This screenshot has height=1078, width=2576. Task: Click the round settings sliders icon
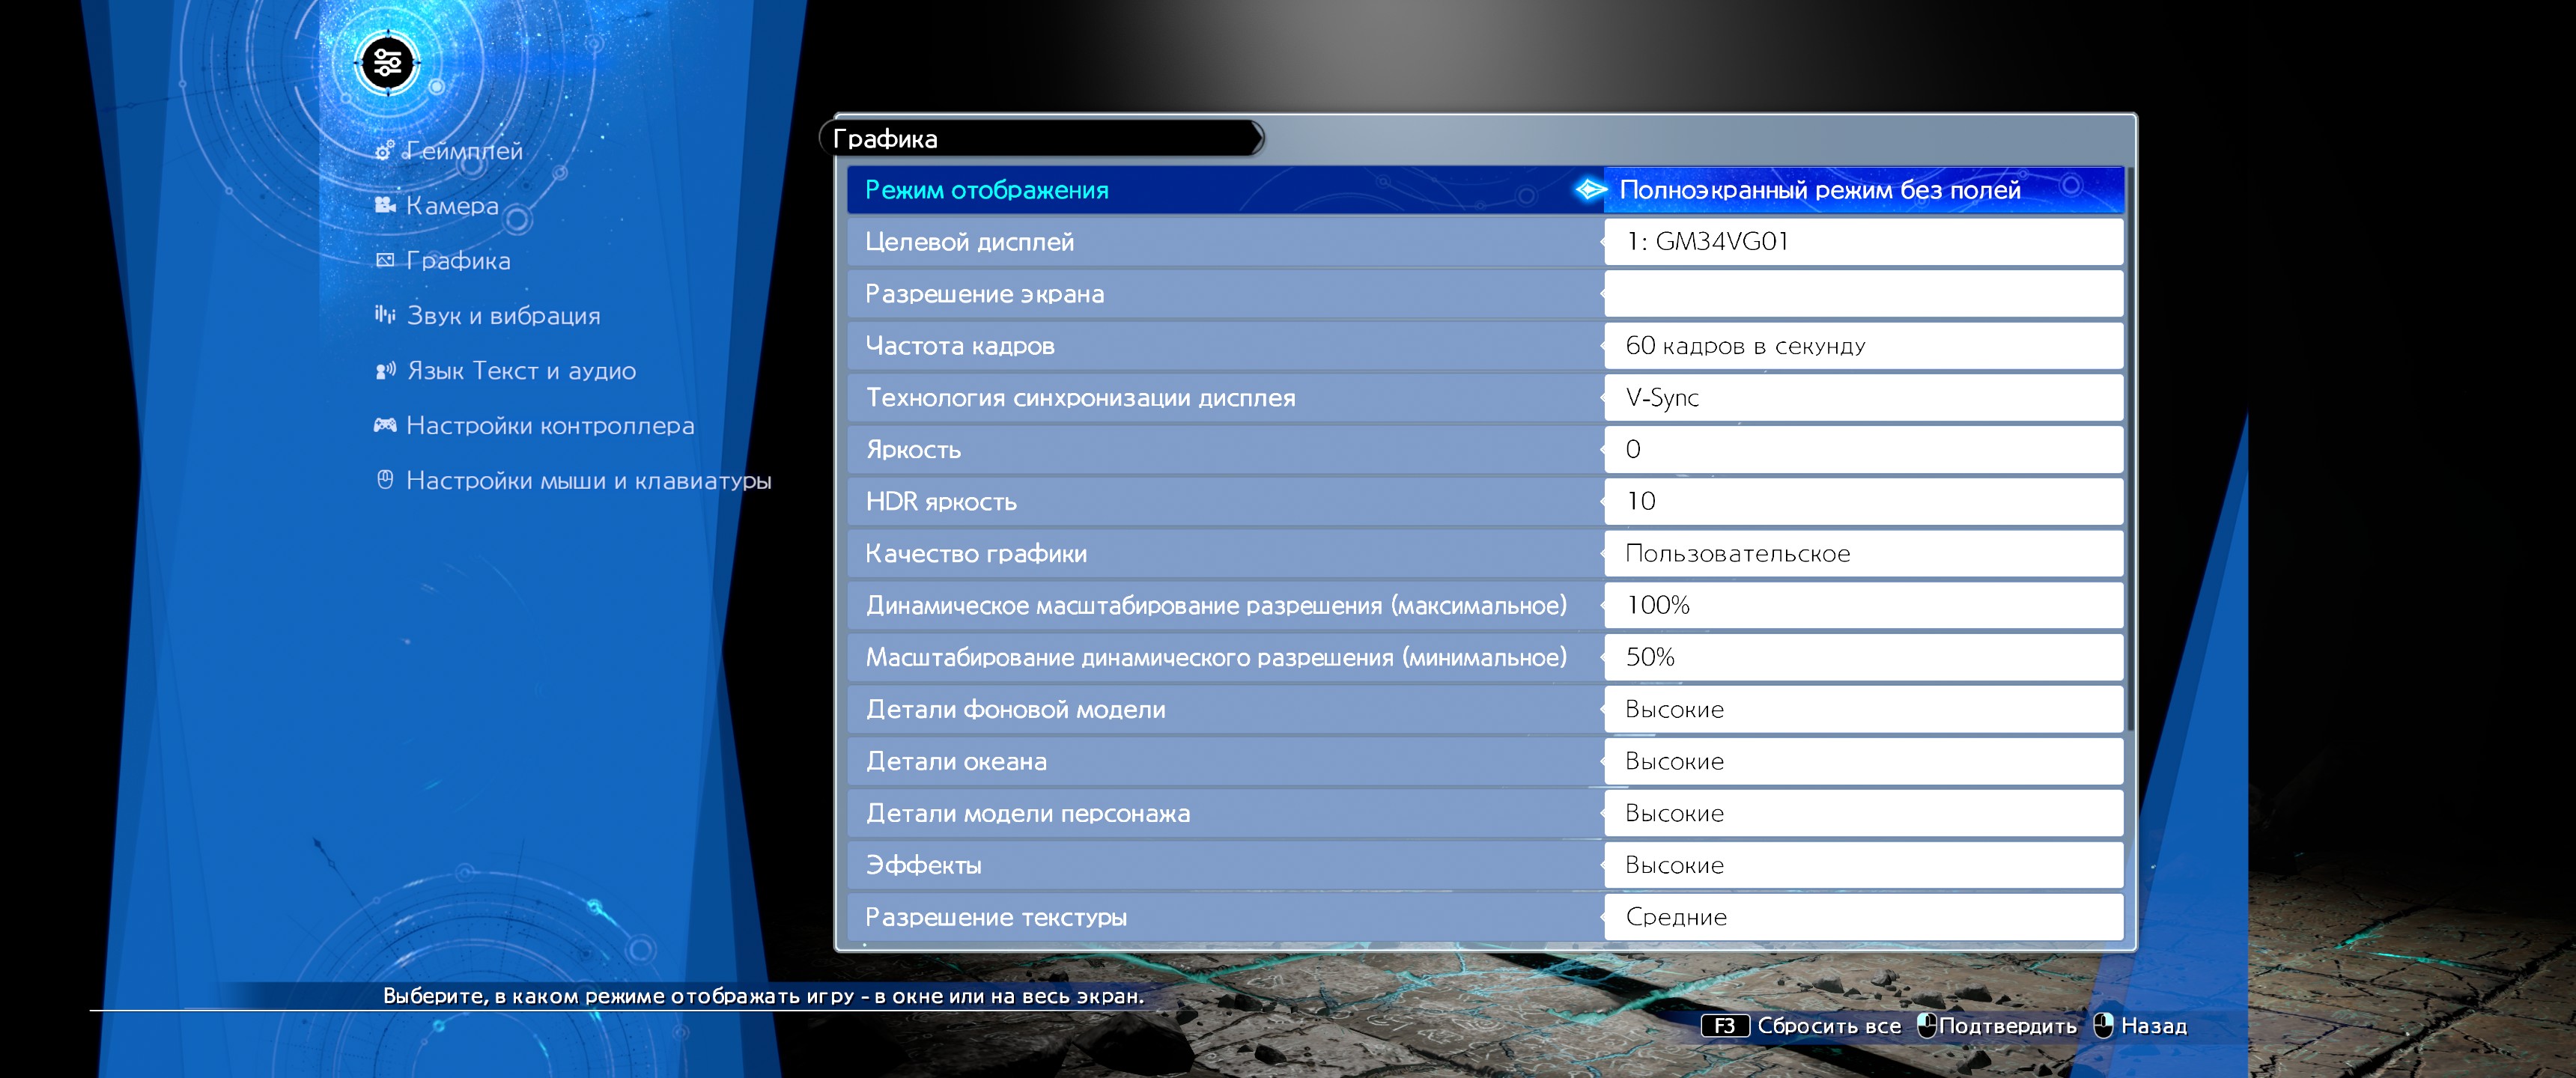tap(387, 64)
